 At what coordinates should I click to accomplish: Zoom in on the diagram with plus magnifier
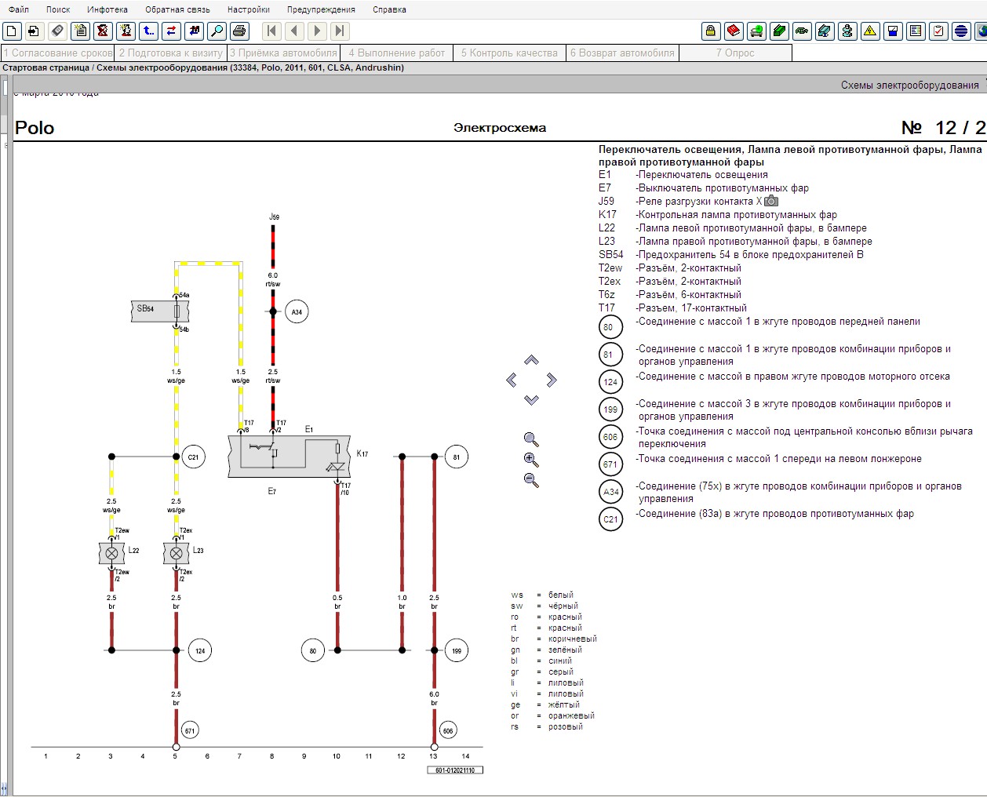531,460
